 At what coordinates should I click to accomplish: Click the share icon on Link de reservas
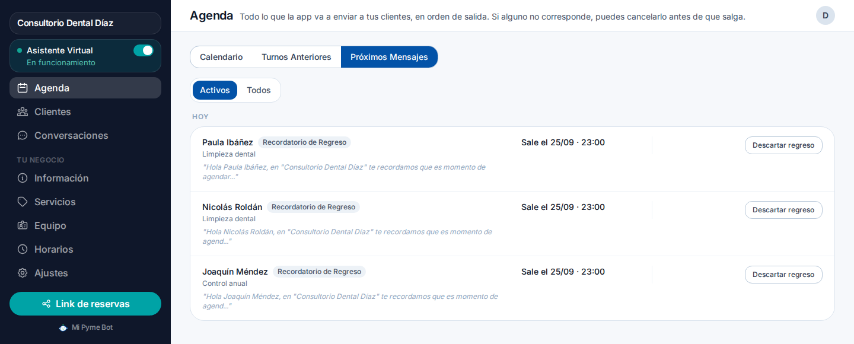[x=46, y=304]
